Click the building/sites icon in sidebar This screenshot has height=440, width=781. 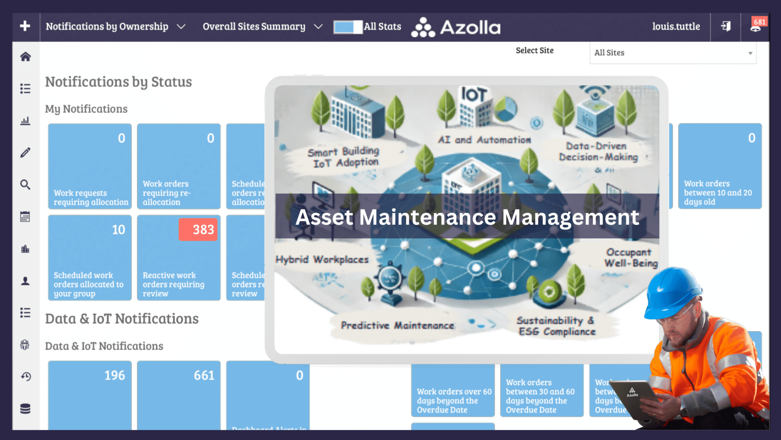click(x=25, y=249)
